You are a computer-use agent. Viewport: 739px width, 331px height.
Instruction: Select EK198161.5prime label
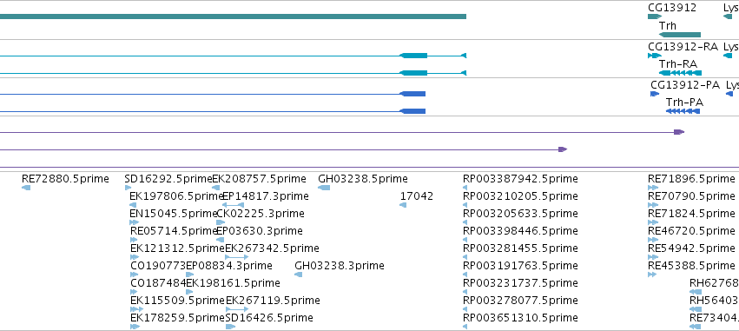click(233, 283)
